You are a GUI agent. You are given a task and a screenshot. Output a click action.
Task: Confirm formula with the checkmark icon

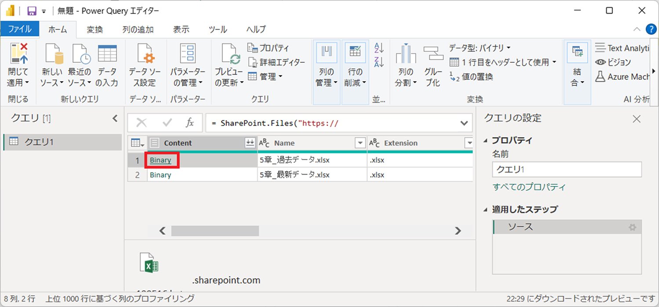coord(167,123)
